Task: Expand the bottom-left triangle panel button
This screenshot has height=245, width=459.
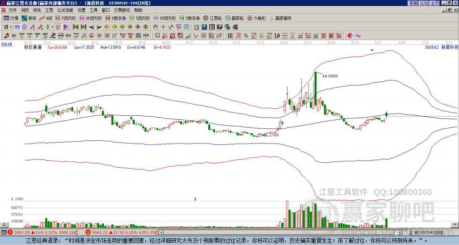Action: (4, 224)
